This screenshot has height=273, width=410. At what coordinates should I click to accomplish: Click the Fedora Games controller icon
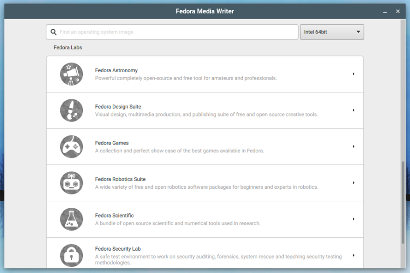[71, 147]
